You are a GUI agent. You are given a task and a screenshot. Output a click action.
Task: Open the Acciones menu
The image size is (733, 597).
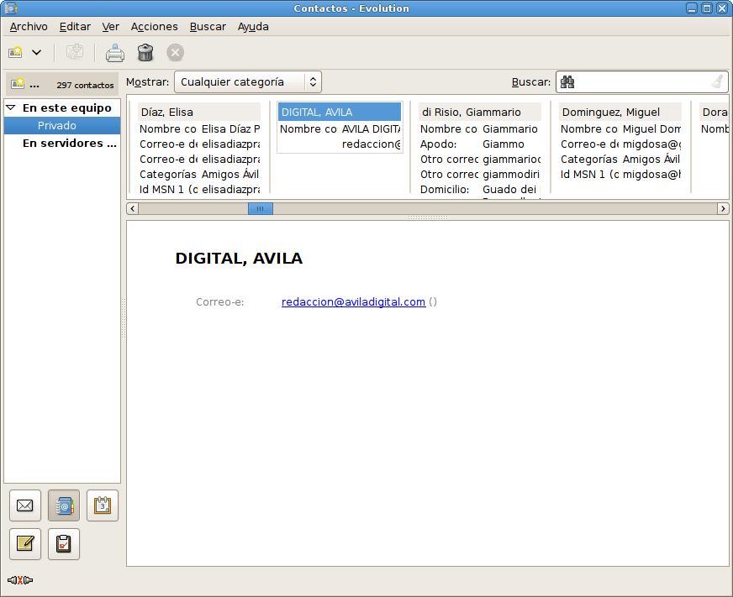coord(155,27)
